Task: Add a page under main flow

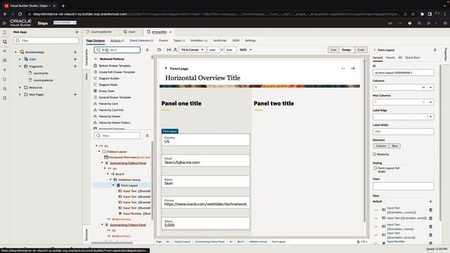Action: click(75, 59)
